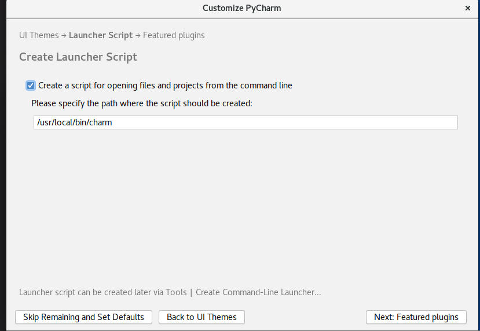Click the "Launcher script can be created later" hint
This screenshot has height=331, width=480.
pos(103,292)
